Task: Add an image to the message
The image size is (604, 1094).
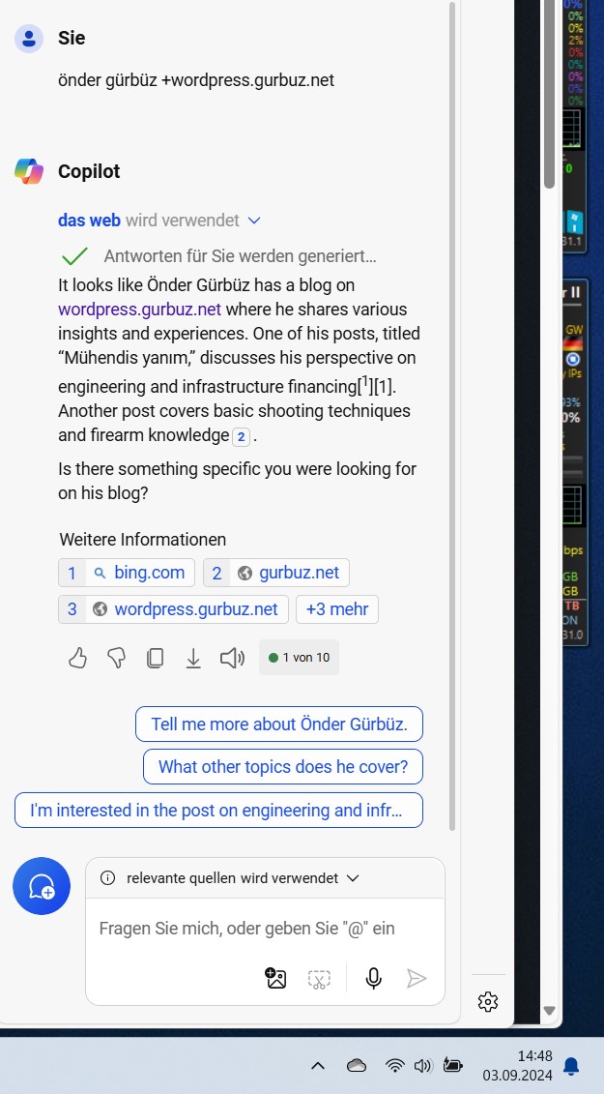Action: coord(276,978)
